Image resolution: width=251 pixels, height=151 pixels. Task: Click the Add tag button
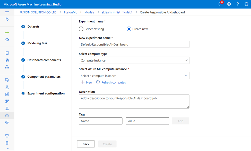180,121
